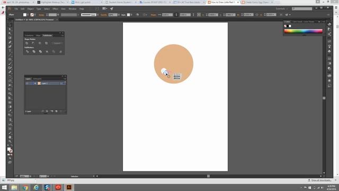Open the Opacity dropdown arrow

pyautogui.click(x=119, y=15)
